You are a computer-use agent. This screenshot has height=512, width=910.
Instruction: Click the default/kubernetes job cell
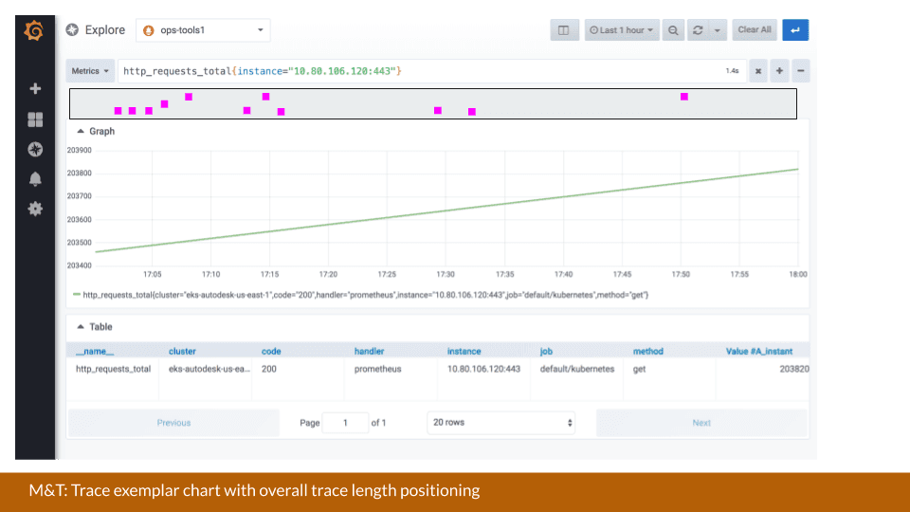click(577, 369)
